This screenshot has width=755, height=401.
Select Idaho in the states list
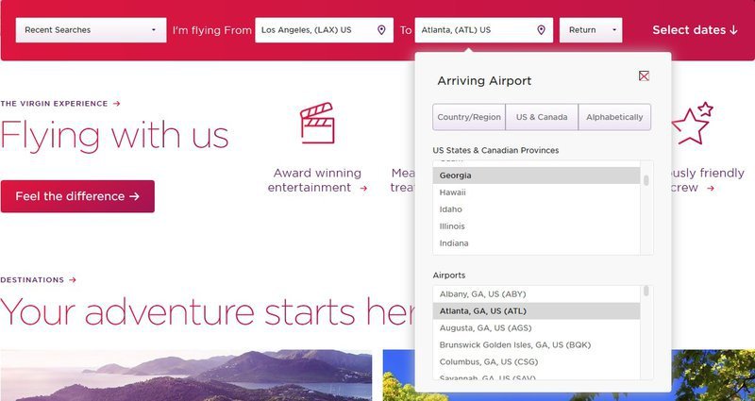[536, 209]
